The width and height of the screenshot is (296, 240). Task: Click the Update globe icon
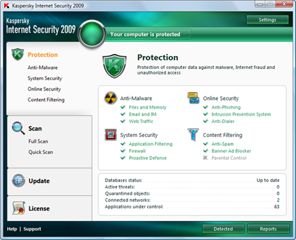click(18, 181)
